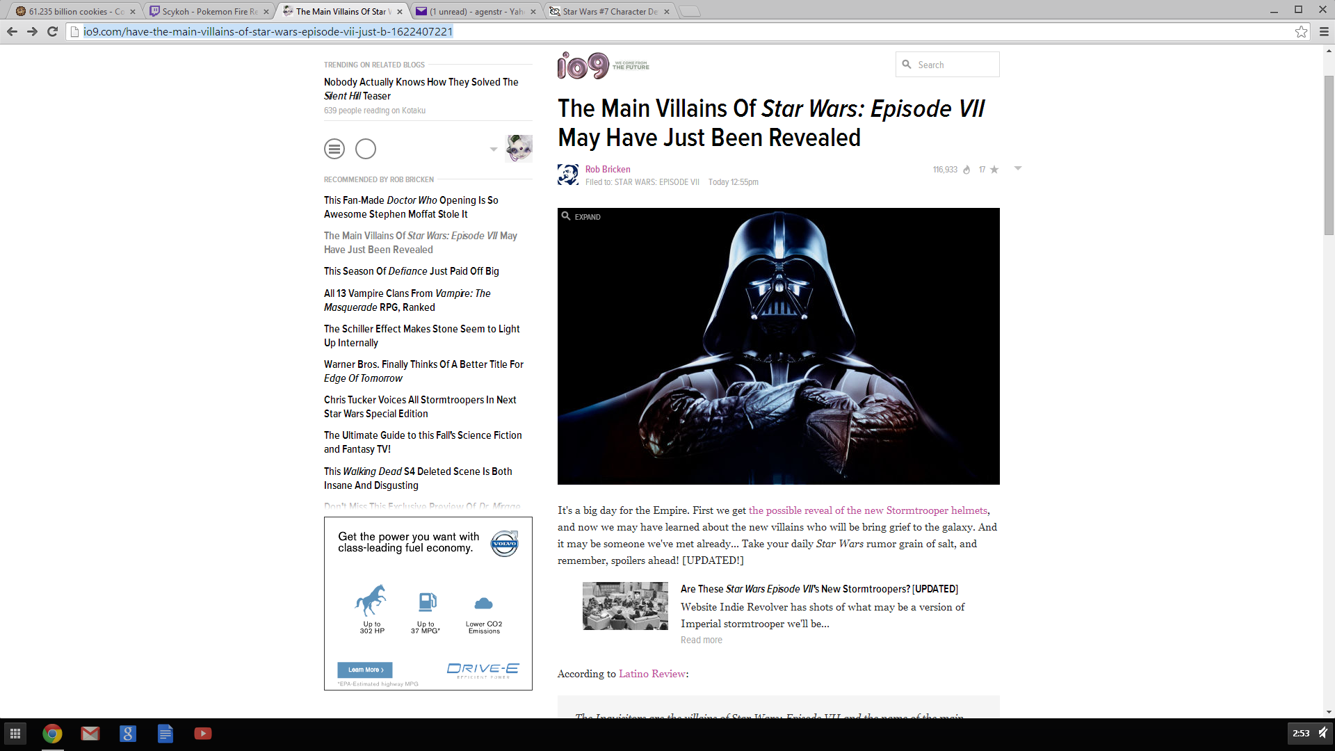
Task: Click the stormtrooper article thumbnail image
Action: pos(625,606)
